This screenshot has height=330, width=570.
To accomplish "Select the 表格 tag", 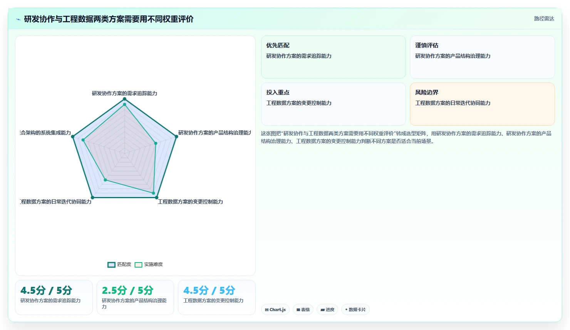I will tap(303, 310).
